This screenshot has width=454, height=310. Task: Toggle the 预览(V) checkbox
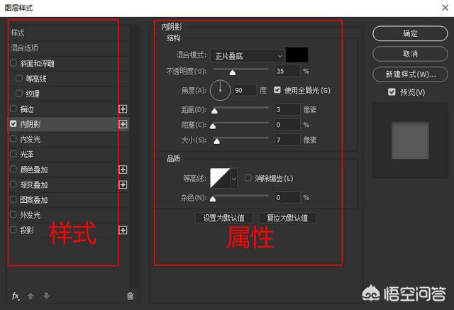392,92
